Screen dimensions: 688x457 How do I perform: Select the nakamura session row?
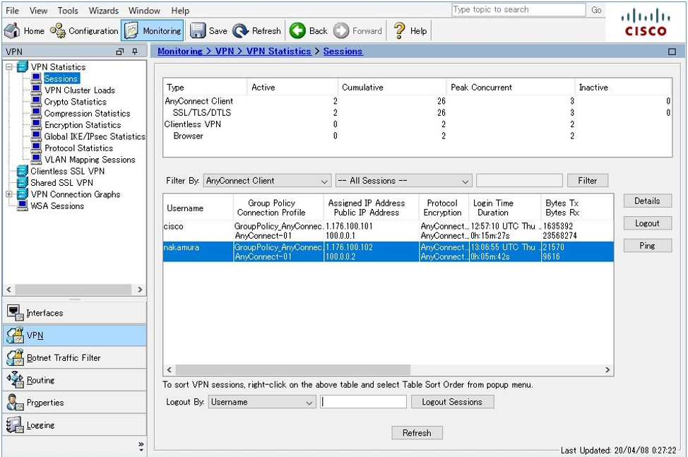pos(388,251)
